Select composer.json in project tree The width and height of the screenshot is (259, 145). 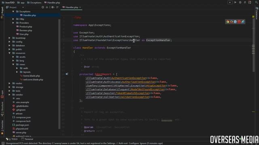[23, 117]
